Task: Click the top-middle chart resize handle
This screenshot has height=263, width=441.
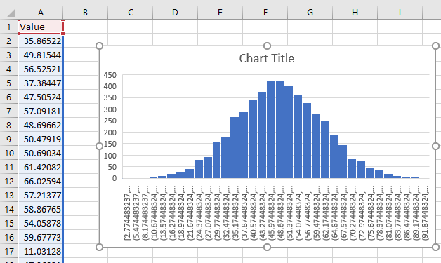Action: click(x=267, y=46)
